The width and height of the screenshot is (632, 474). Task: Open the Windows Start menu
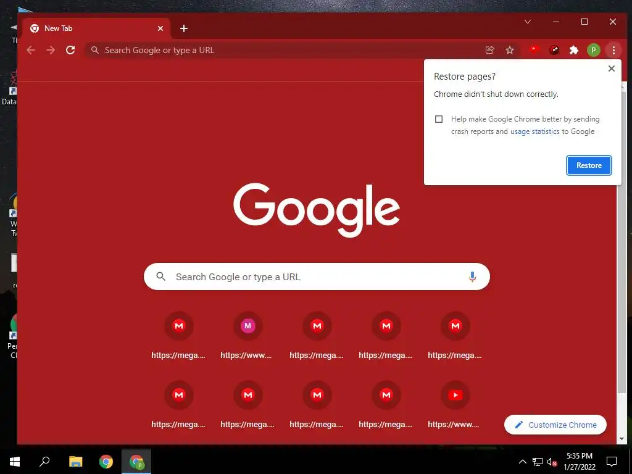(x=15, y=462)
